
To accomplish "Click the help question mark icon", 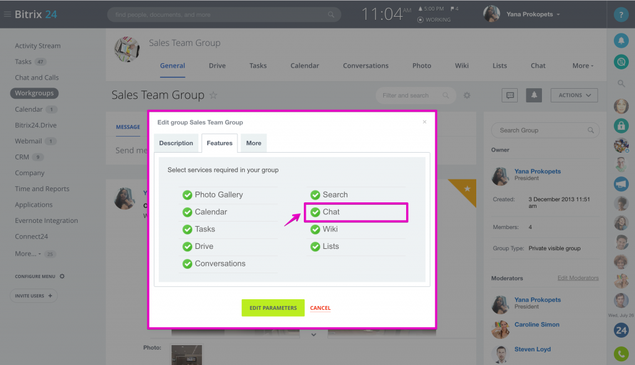I will point(621,15).
